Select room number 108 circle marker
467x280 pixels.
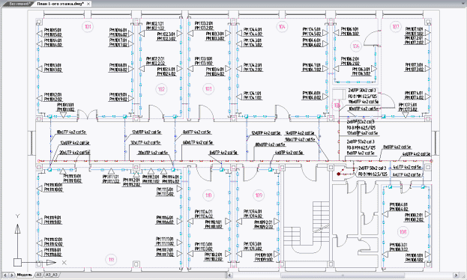coord(403,232)
